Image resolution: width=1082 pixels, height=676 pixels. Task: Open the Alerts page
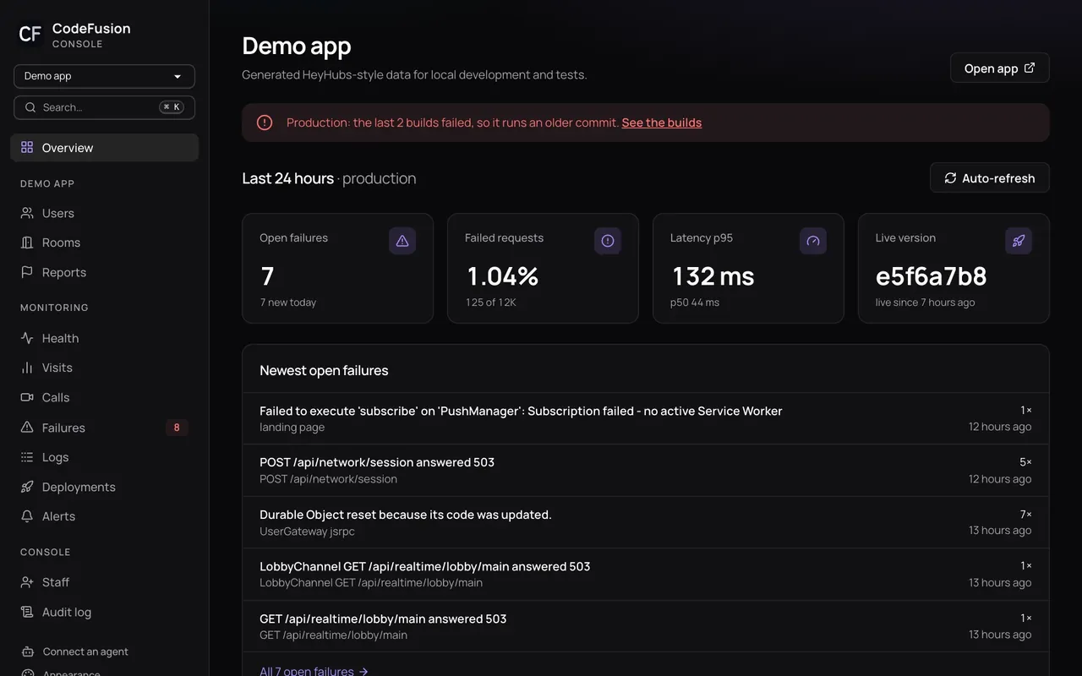[104, 516]
